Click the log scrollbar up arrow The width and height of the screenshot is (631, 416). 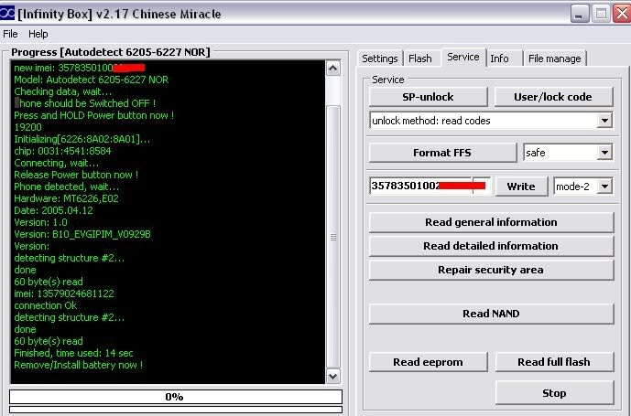(332, 69)
